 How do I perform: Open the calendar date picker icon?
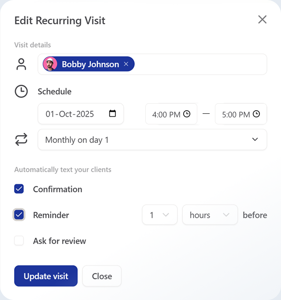pyautogui.click(x=112, y=114)
